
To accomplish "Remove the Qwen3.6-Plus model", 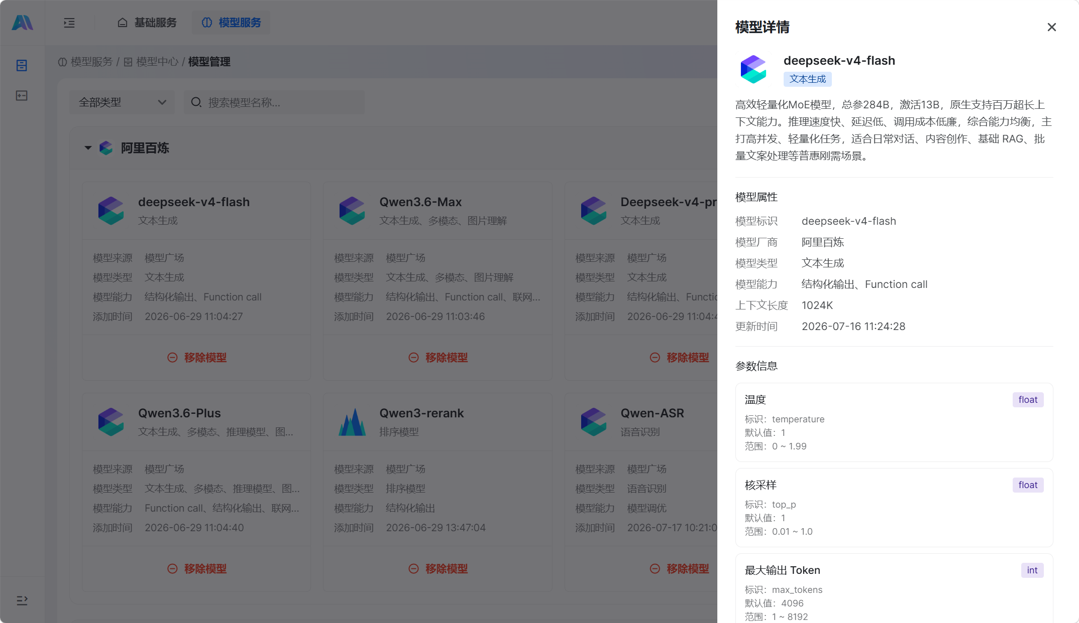I will pyautogui.click(x=197, y=569).
